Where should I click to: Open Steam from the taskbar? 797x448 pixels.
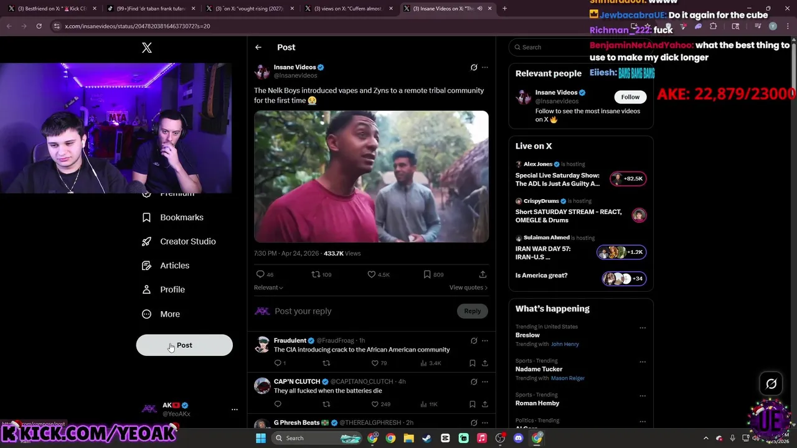coord(427,438)
